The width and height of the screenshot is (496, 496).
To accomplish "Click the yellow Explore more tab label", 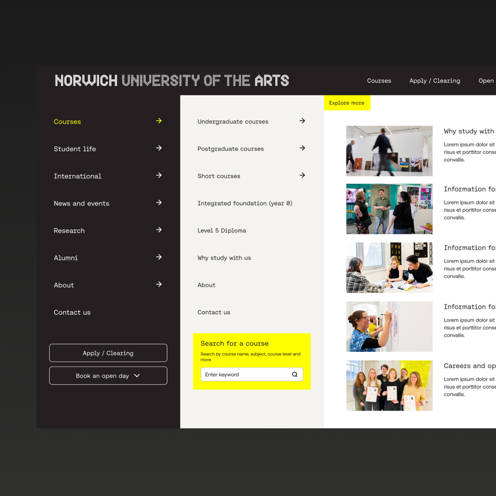I will point(347,103).
